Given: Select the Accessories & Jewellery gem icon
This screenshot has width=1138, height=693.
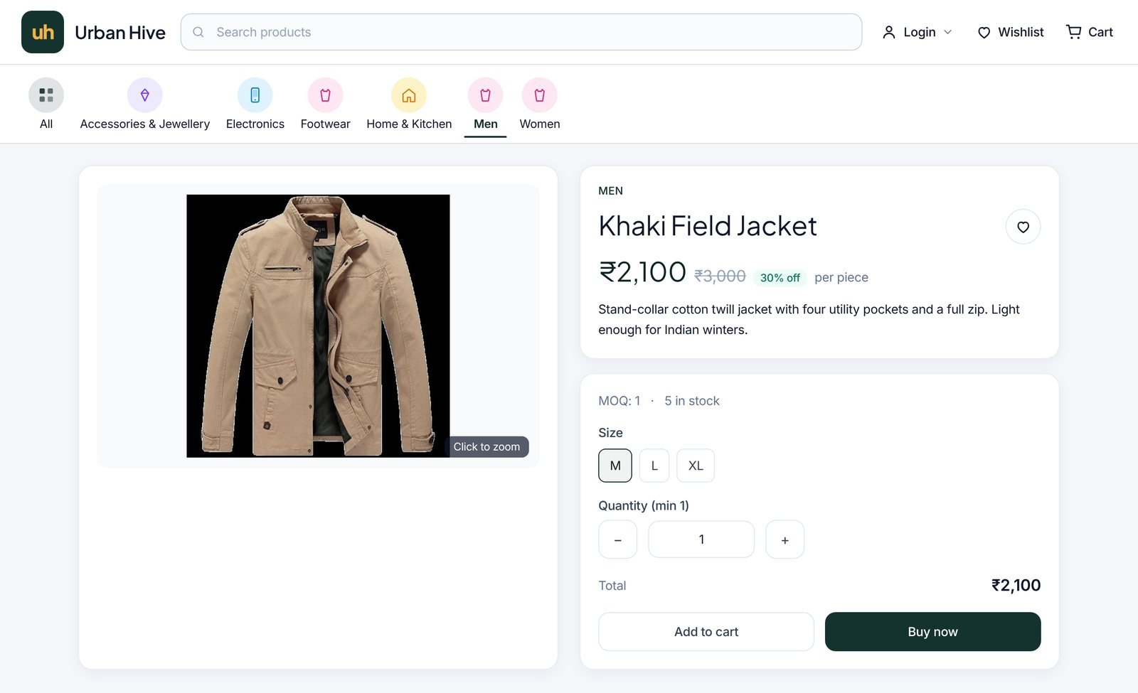Looking at the screenshot, I should (x=145, y=95).
